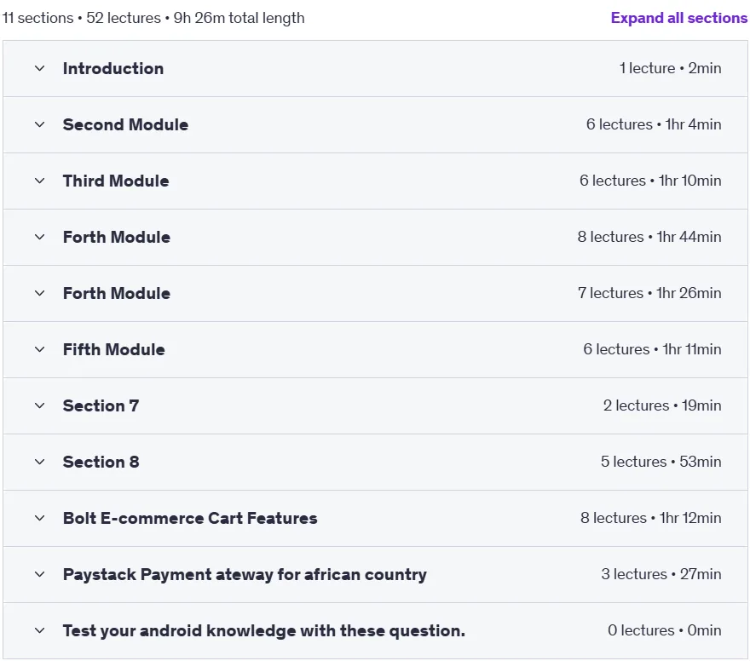Screen dimensions: 750x661
Task: Open the 7-lecture Forth Module chevron
Action: pos(40,293)
